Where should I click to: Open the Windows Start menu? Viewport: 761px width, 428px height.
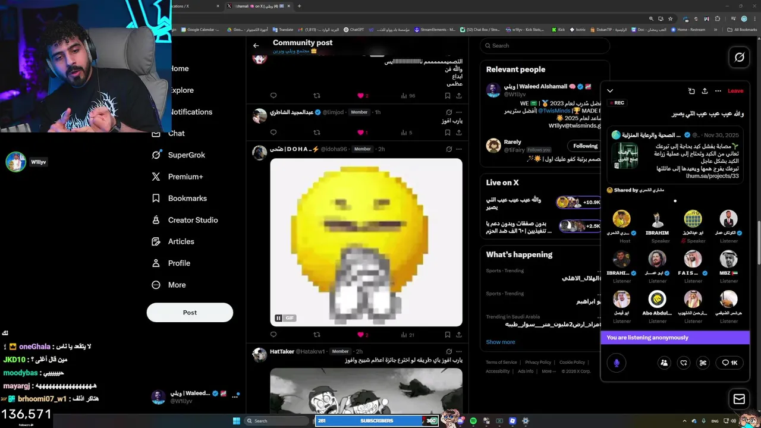click(237, 421)
